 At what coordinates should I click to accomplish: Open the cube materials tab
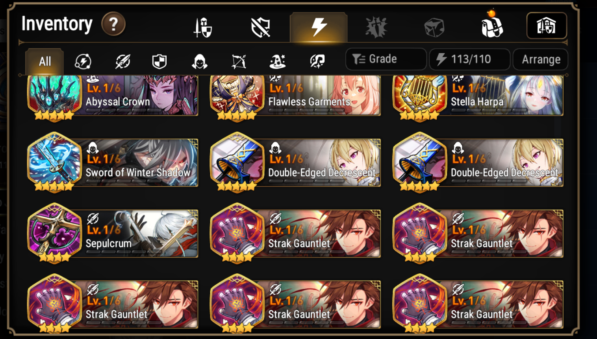tap(434, 28)
